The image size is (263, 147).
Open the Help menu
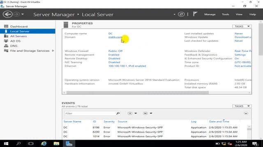[x=253, y=14]
